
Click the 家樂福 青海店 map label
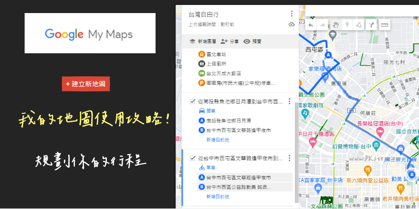coord(325,69)
